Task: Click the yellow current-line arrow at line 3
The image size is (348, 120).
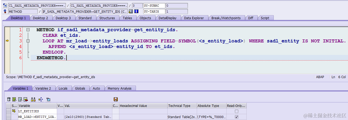Action: (x=7, y=41)
